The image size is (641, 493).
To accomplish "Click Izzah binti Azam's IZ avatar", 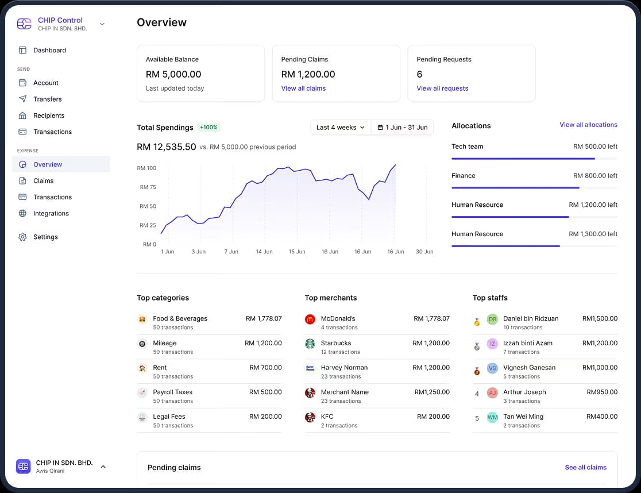I will (492, 344).
